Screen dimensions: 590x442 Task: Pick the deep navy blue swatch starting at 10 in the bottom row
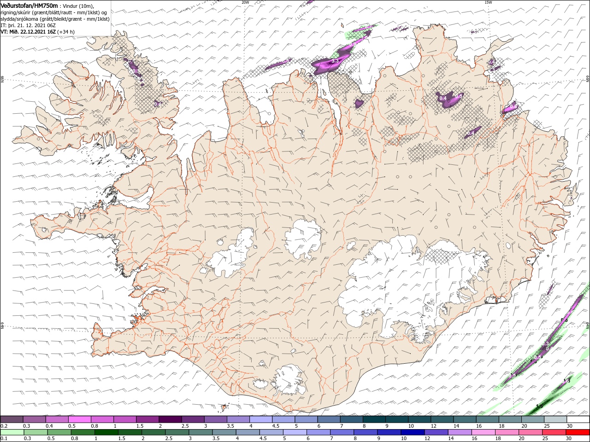point(413,433)
